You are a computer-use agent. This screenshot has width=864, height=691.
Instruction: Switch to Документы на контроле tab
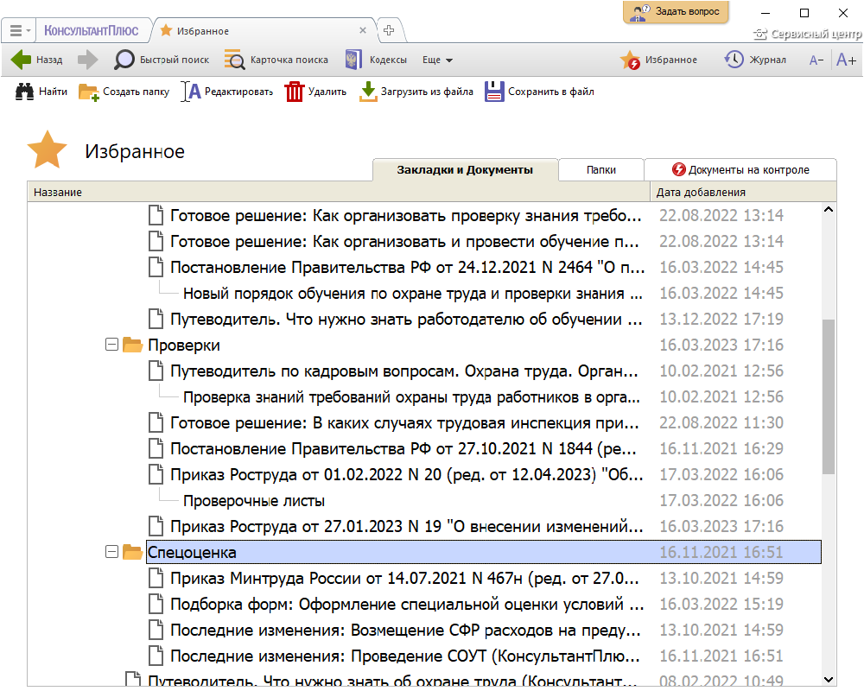[740, 170]
